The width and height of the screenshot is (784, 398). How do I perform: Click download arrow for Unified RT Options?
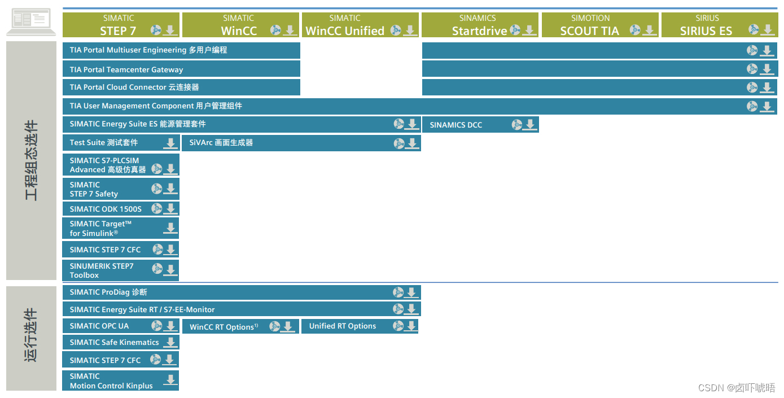tap(411, 326)
